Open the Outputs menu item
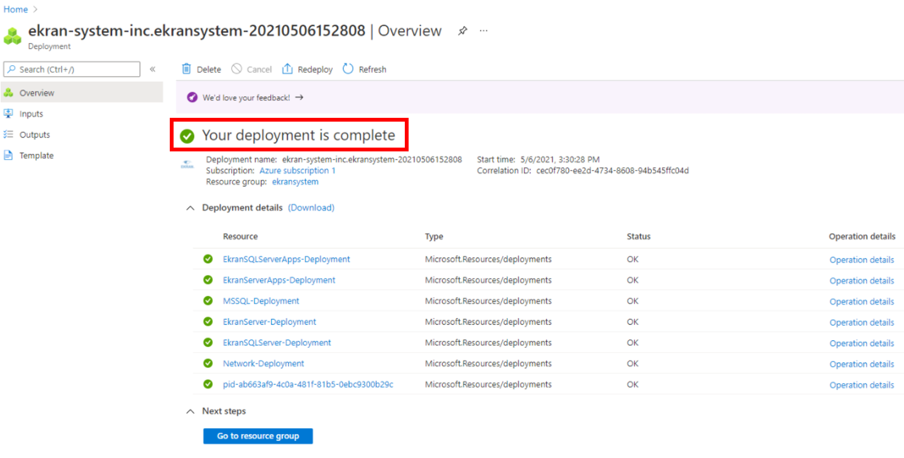This screenshot has height=458, width=904. [x=34, y=135]
